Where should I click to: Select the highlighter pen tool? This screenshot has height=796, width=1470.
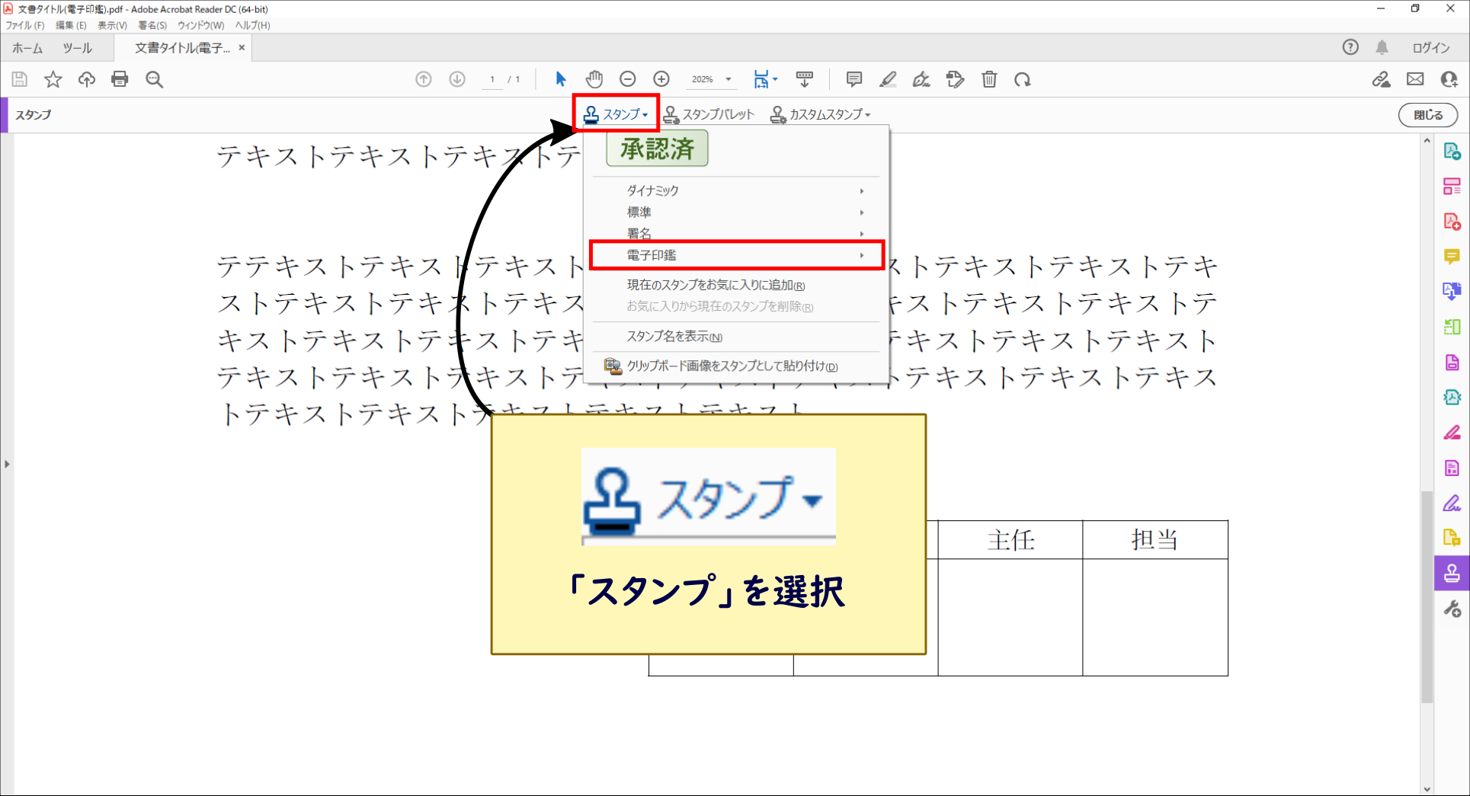click(888, 79)
